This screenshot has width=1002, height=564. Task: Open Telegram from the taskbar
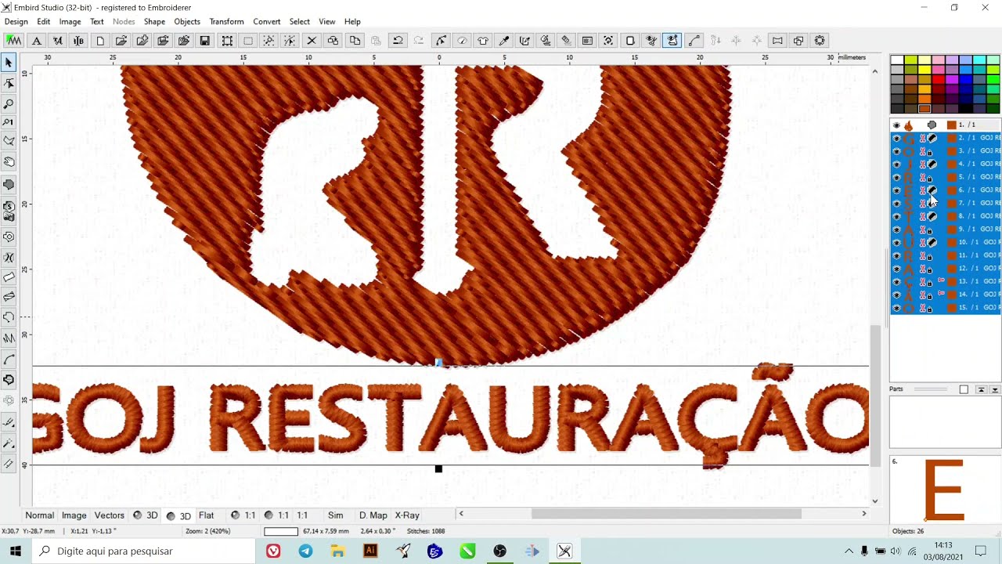pyautogui.click(x=305, y=551)
